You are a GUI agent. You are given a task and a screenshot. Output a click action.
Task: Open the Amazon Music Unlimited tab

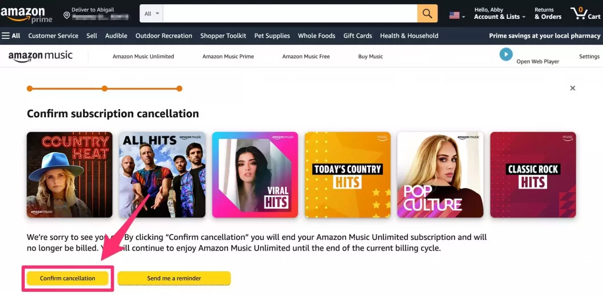(143, 56)
